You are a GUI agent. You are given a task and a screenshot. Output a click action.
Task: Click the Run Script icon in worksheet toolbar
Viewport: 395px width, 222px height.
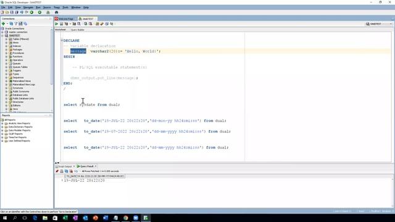(61, 24)
